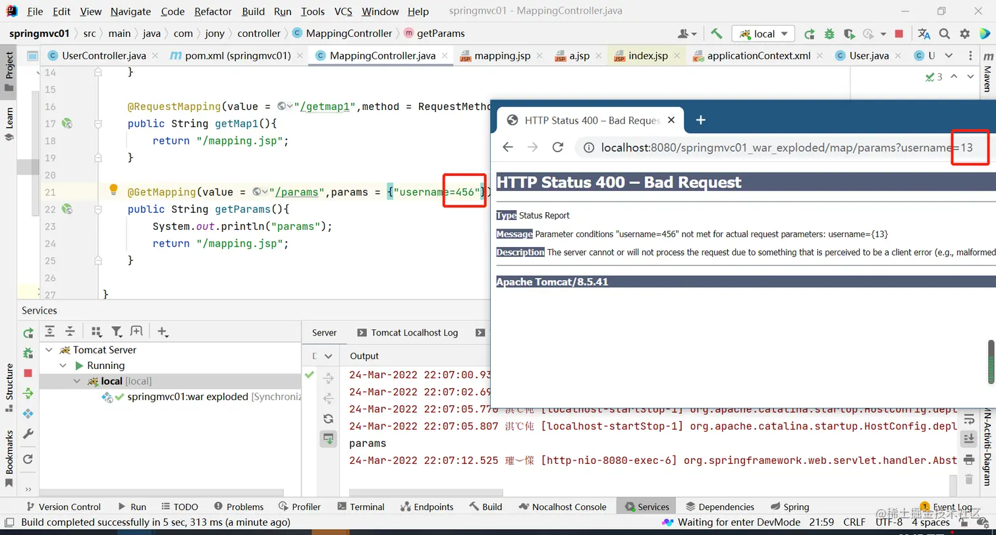This screenshot has height=535, width=996.
Task: Go back in the browser window
Action: click(508, 147)
